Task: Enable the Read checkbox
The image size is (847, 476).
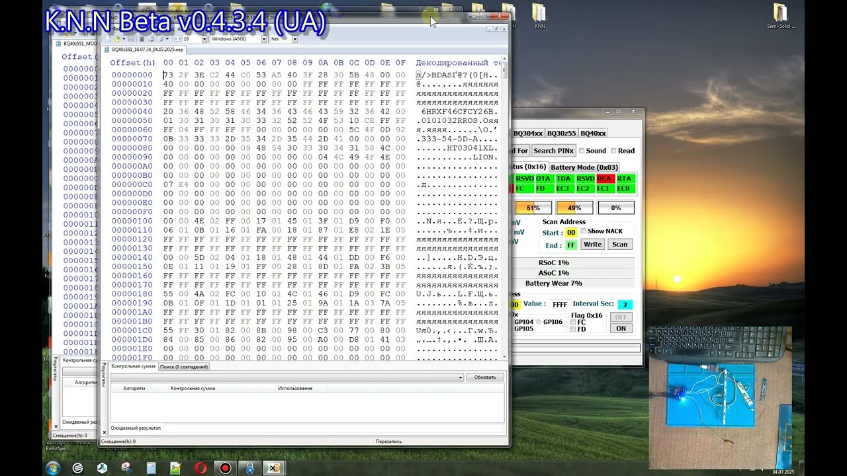Action: 613,151
